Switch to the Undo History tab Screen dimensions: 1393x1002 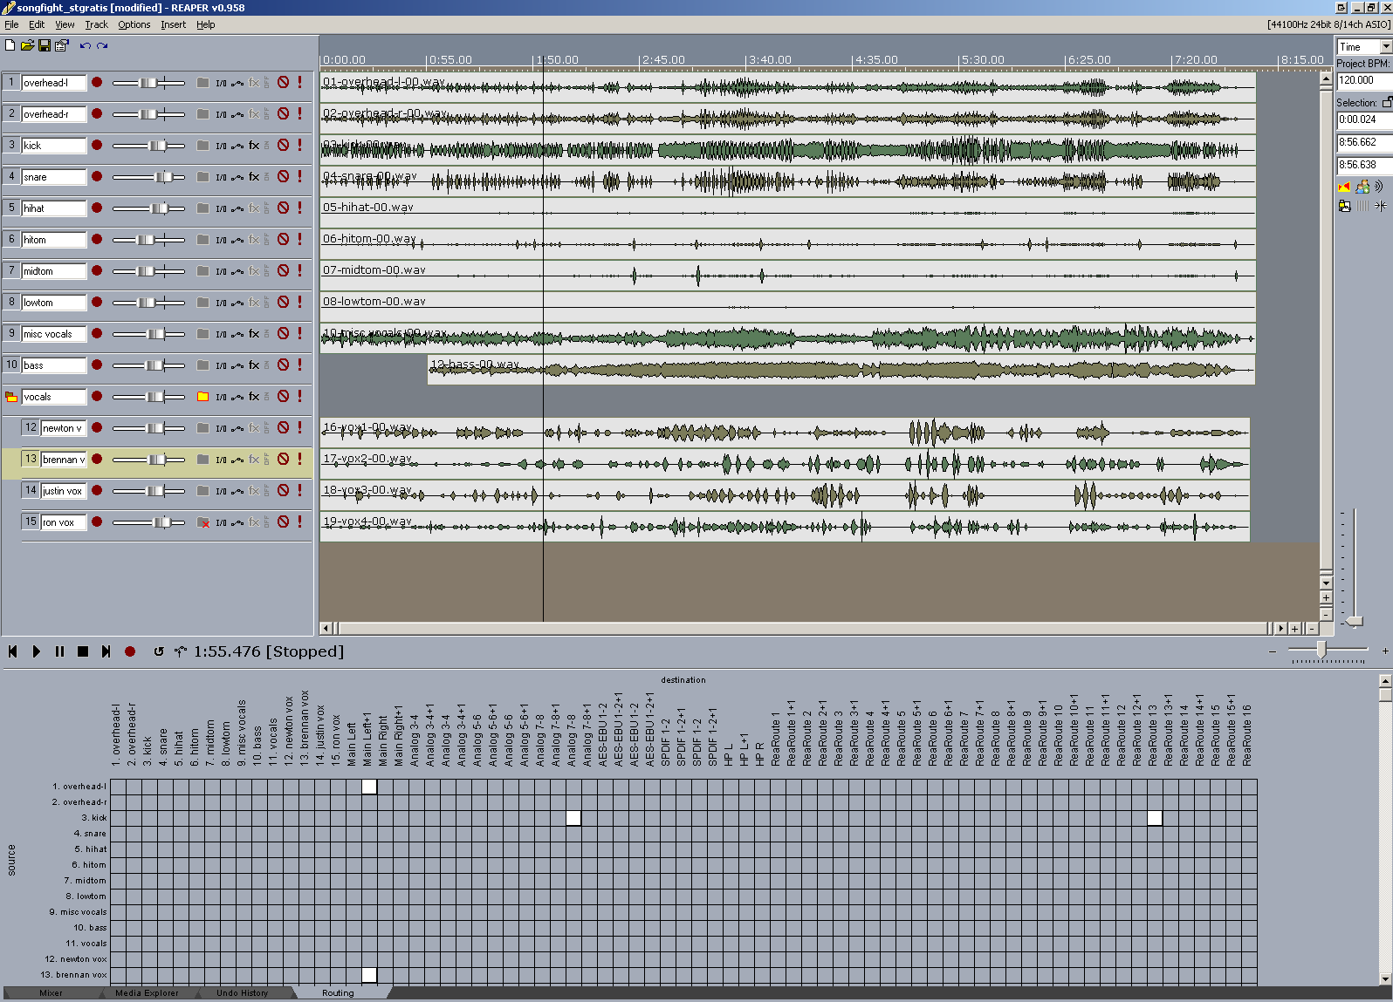pos(242,993)
